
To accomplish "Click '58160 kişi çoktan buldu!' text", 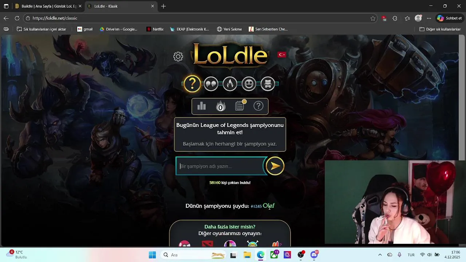I will click(230, 183).
